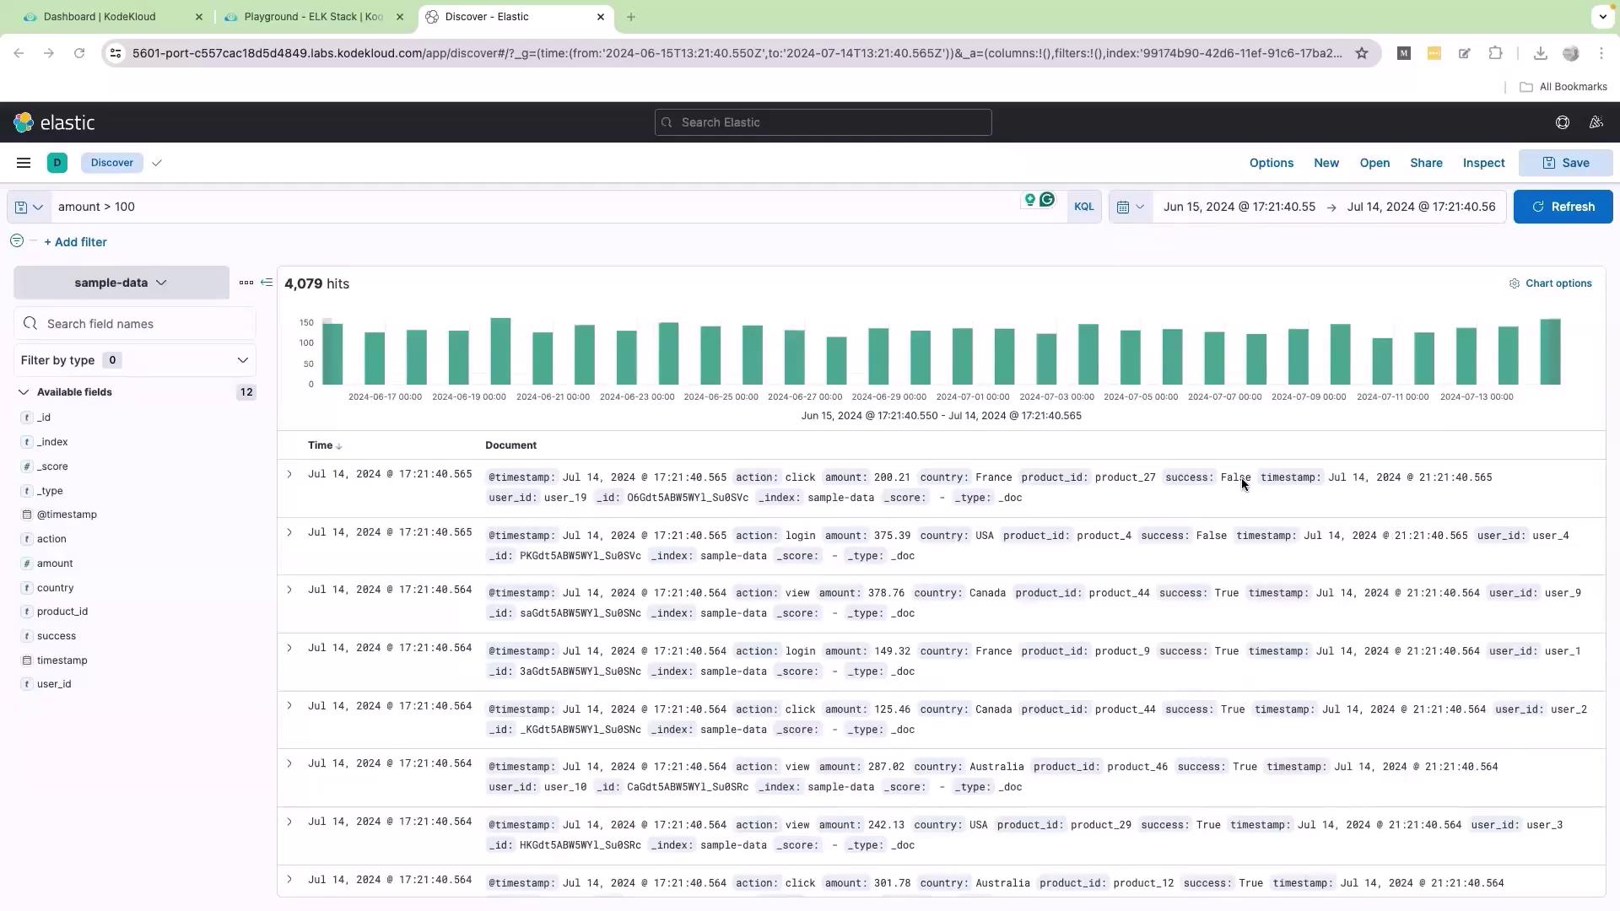
Task: Expand the first document row details
Action: [289, 474]
